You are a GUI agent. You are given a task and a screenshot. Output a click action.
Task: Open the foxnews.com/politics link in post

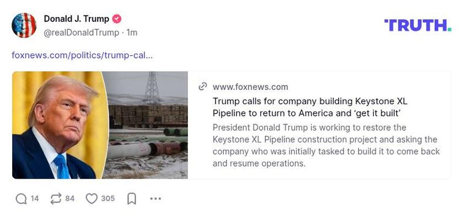(x=82, y=55)
